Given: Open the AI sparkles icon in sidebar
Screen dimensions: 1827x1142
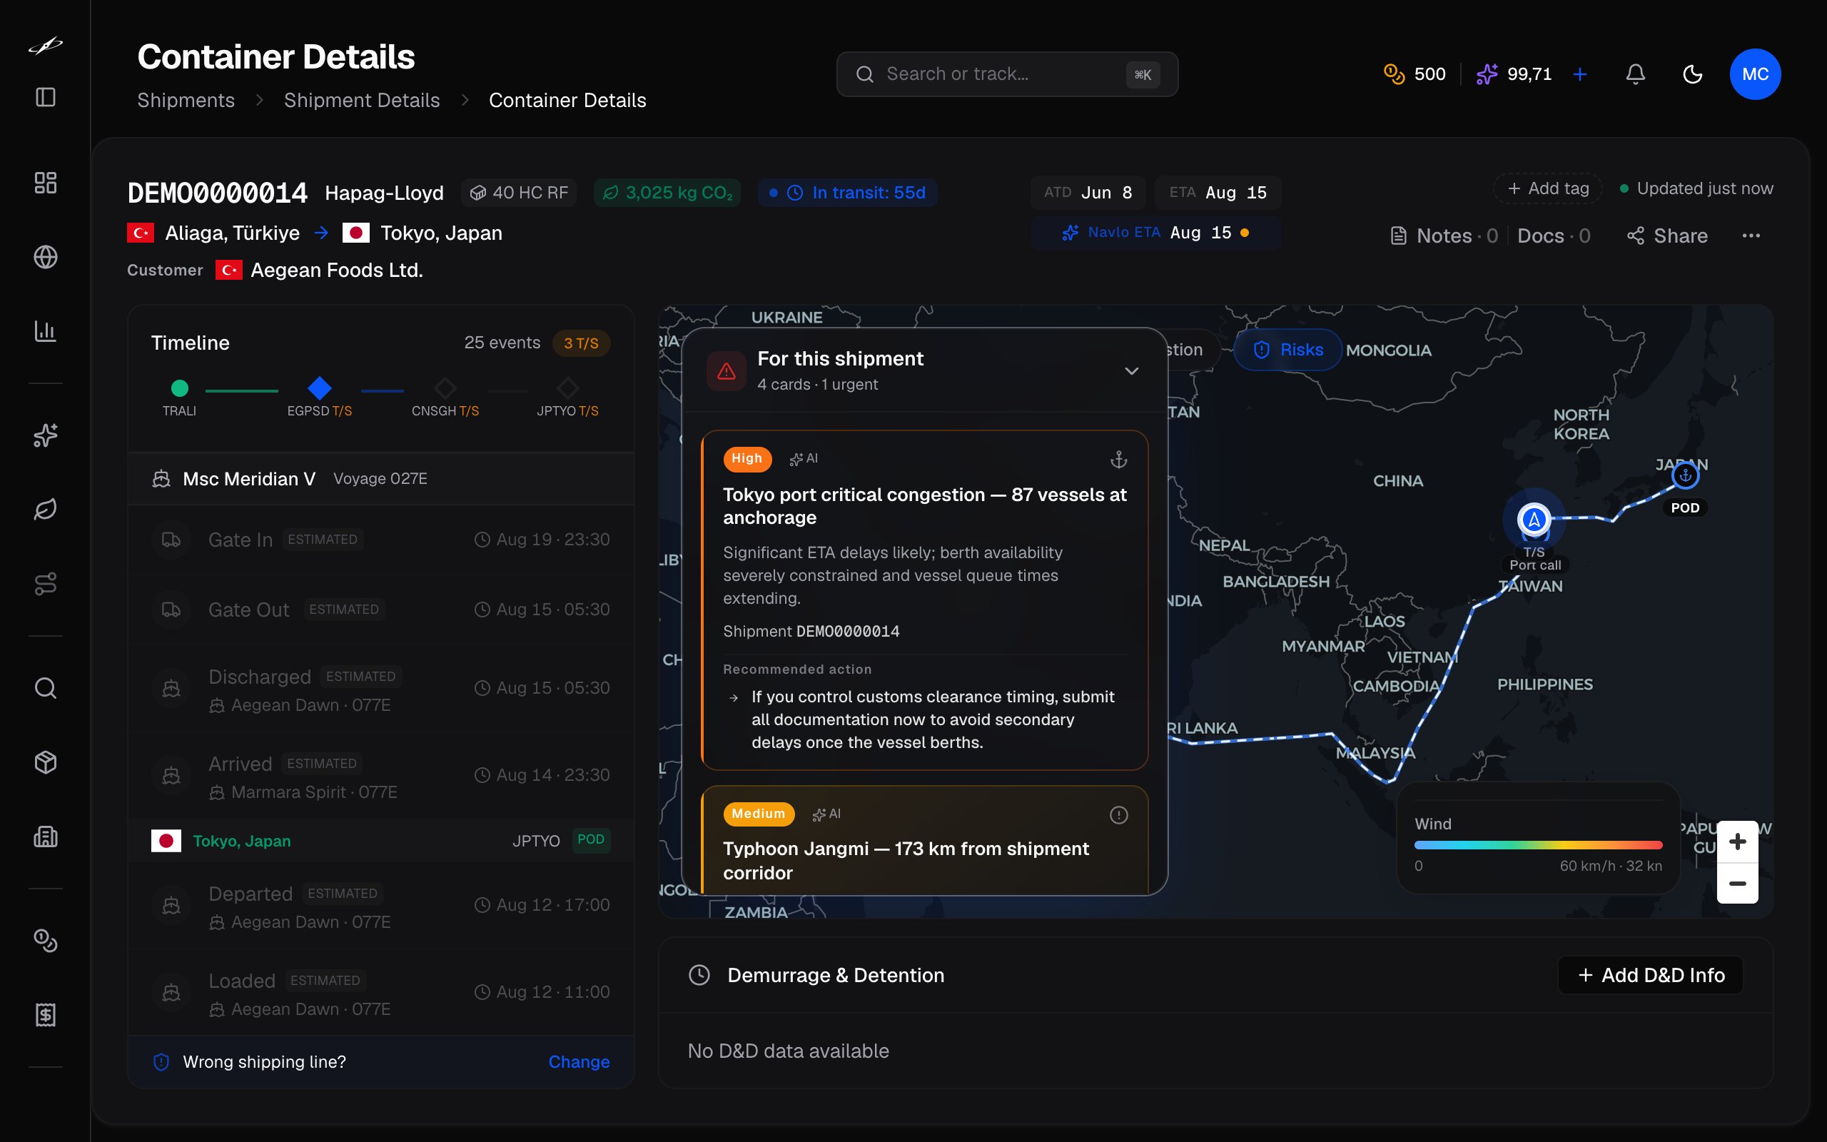Looking at the screenshot, I should (x=45, y=435).
